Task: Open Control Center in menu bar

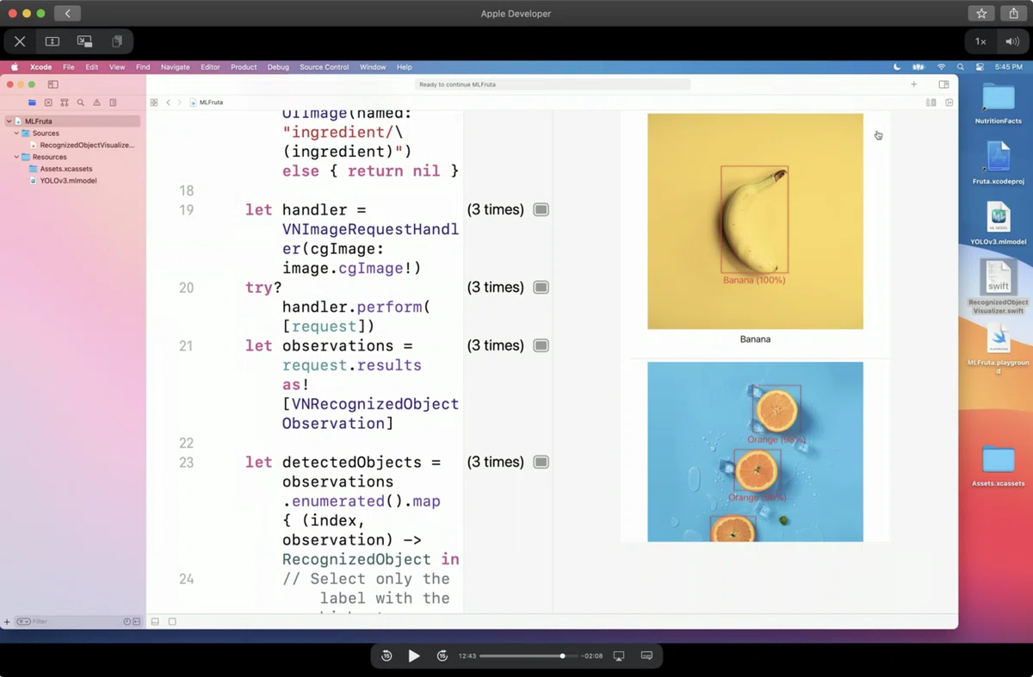Action: (x=980, y=67)
